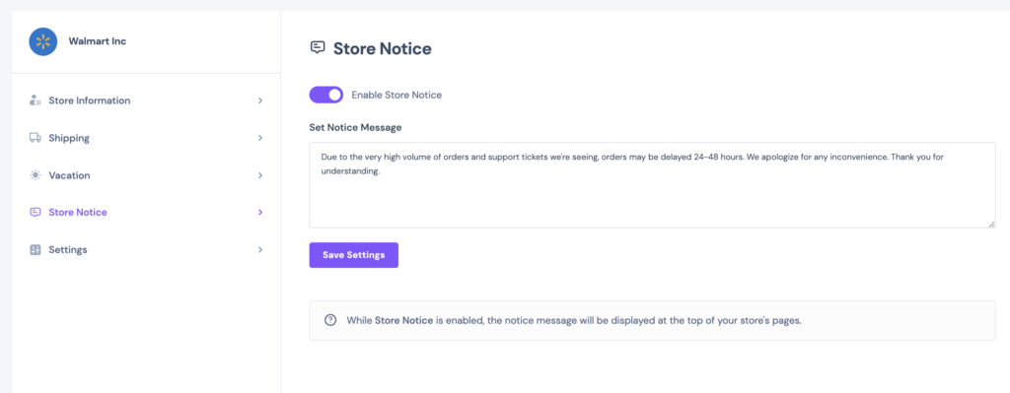1010x393 pixels.
Task: Click the Store Information person icon
Action: (x=36, y=101)
